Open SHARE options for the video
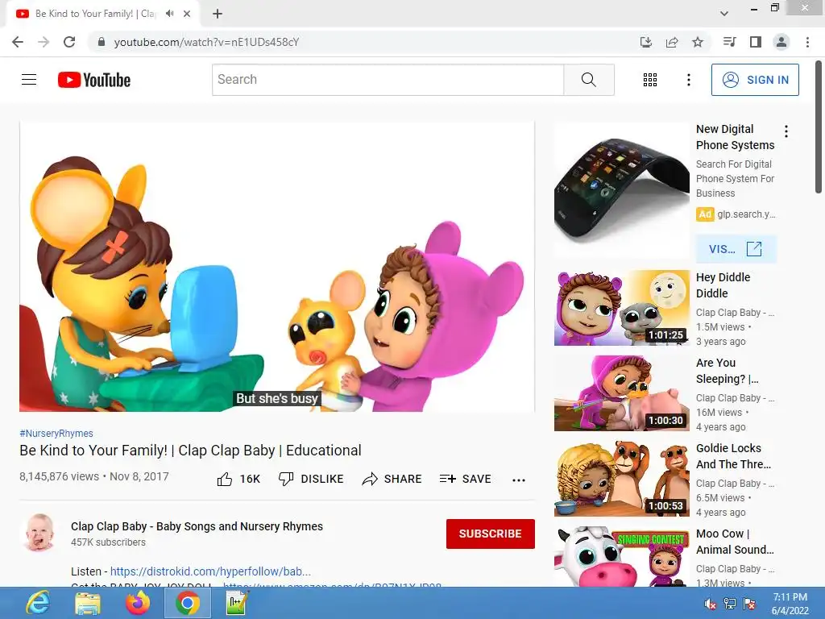The height and width of the screenshot is (619, 825). click(392, 479)
